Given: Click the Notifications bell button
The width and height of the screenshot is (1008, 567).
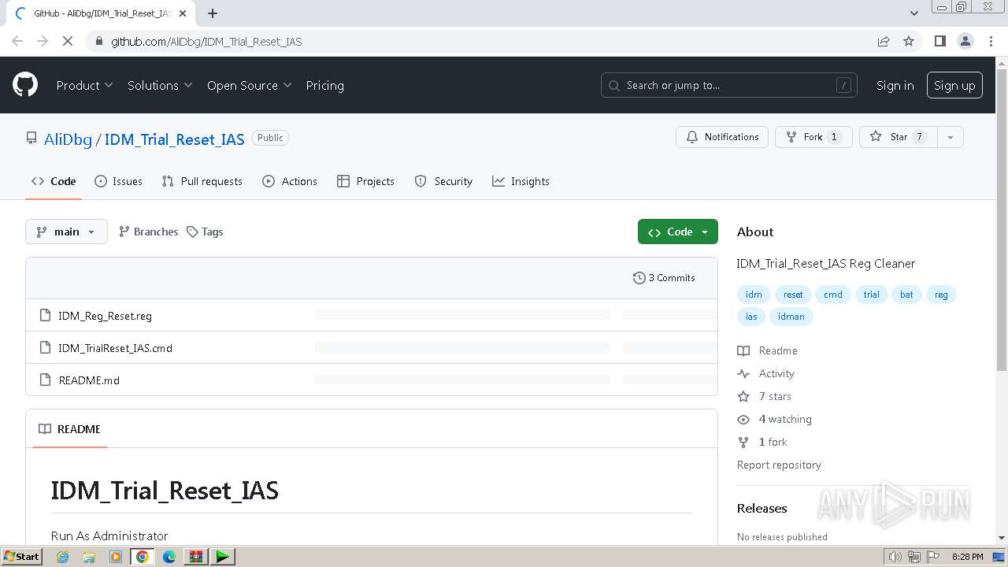Looking at the screenshot, I should pos(722,137).
